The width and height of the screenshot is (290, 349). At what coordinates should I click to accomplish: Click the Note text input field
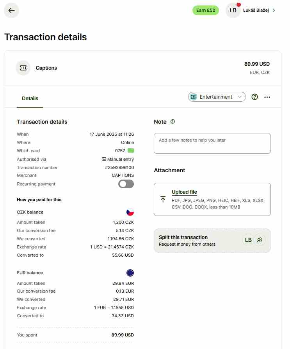point(212,143)
